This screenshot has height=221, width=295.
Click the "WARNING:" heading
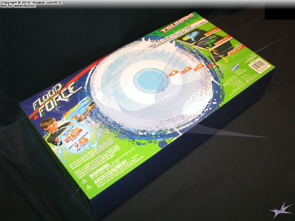coord(99,170)
